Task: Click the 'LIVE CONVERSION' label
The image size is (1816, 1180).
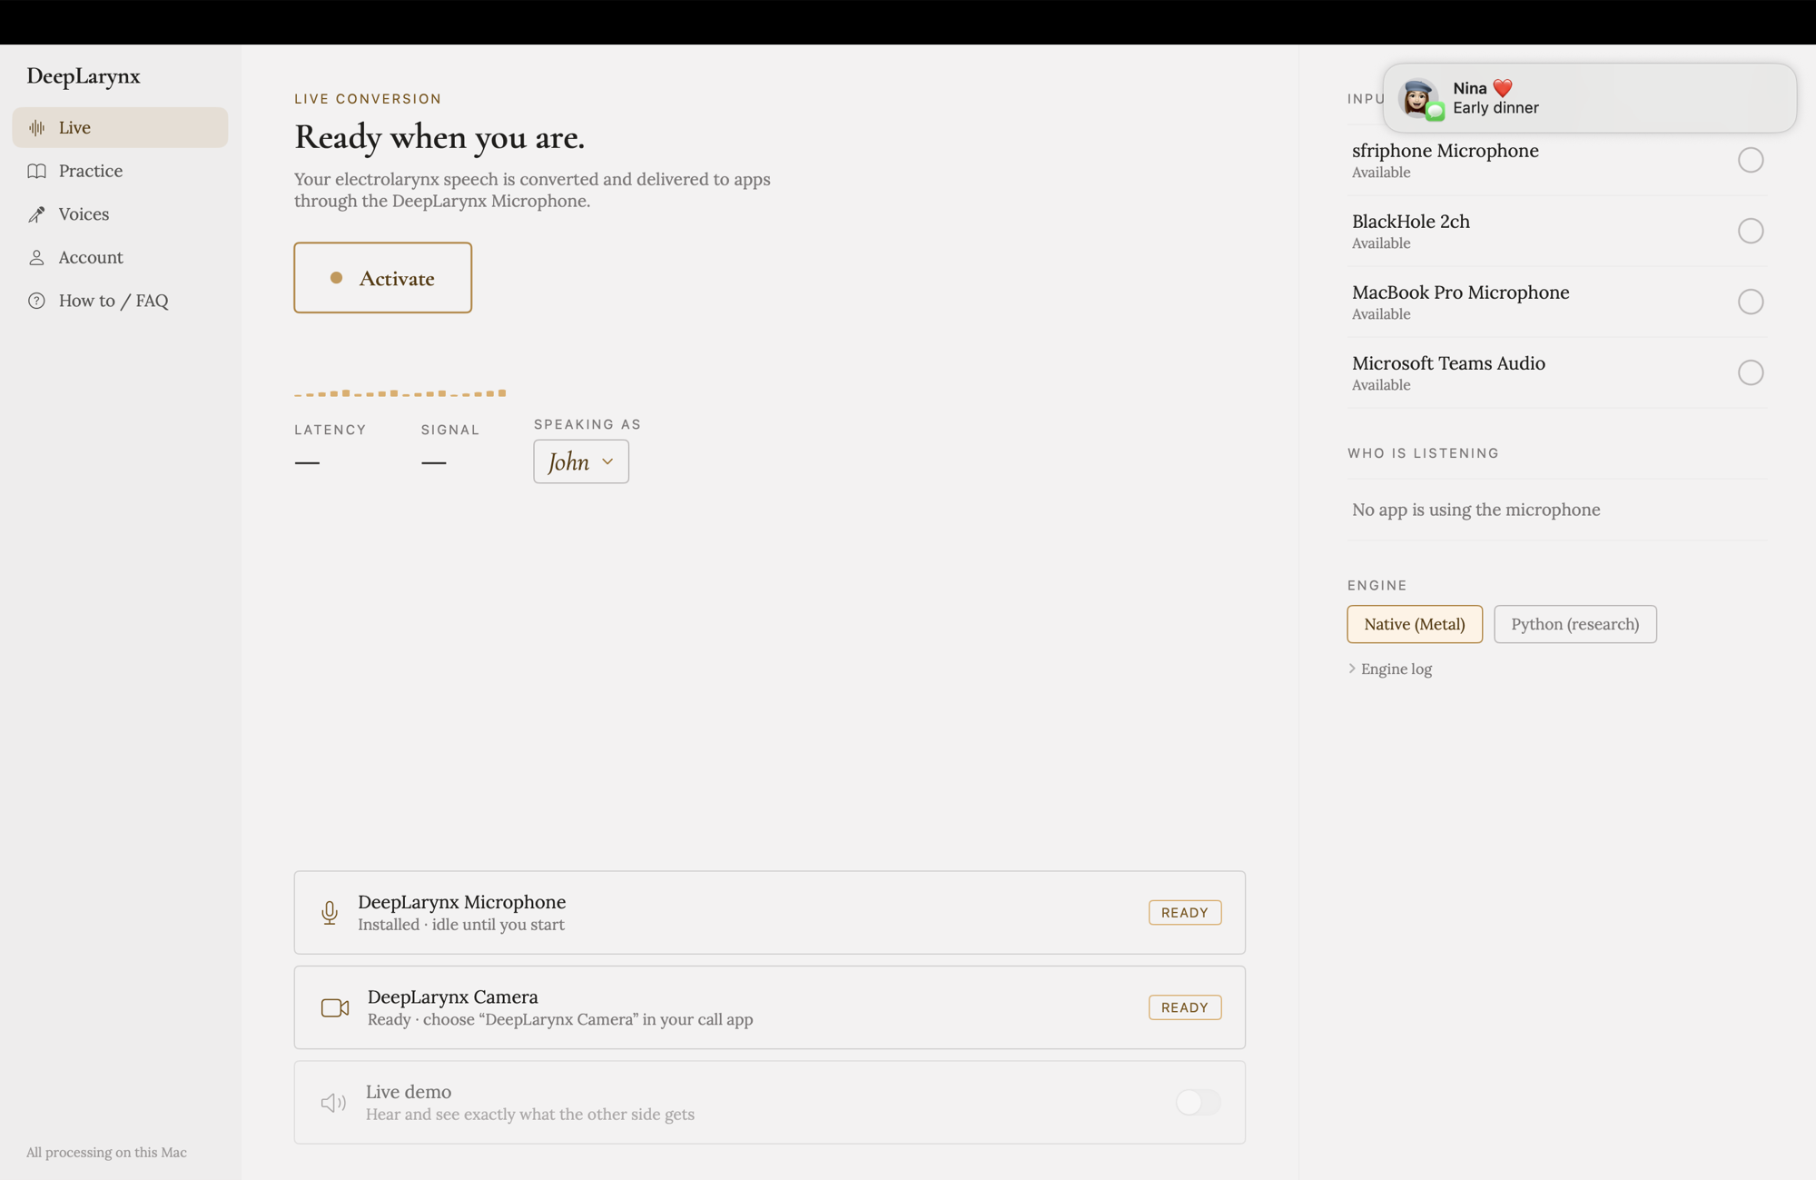Action: 368,99
